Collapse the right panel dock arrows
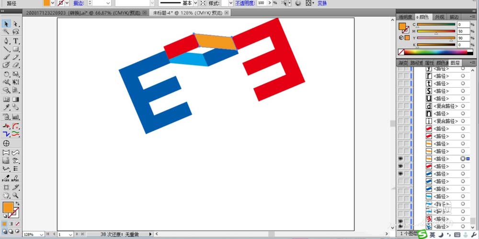Image resolution: width=479 pixels, height=239 pixels. coord(474,11)
